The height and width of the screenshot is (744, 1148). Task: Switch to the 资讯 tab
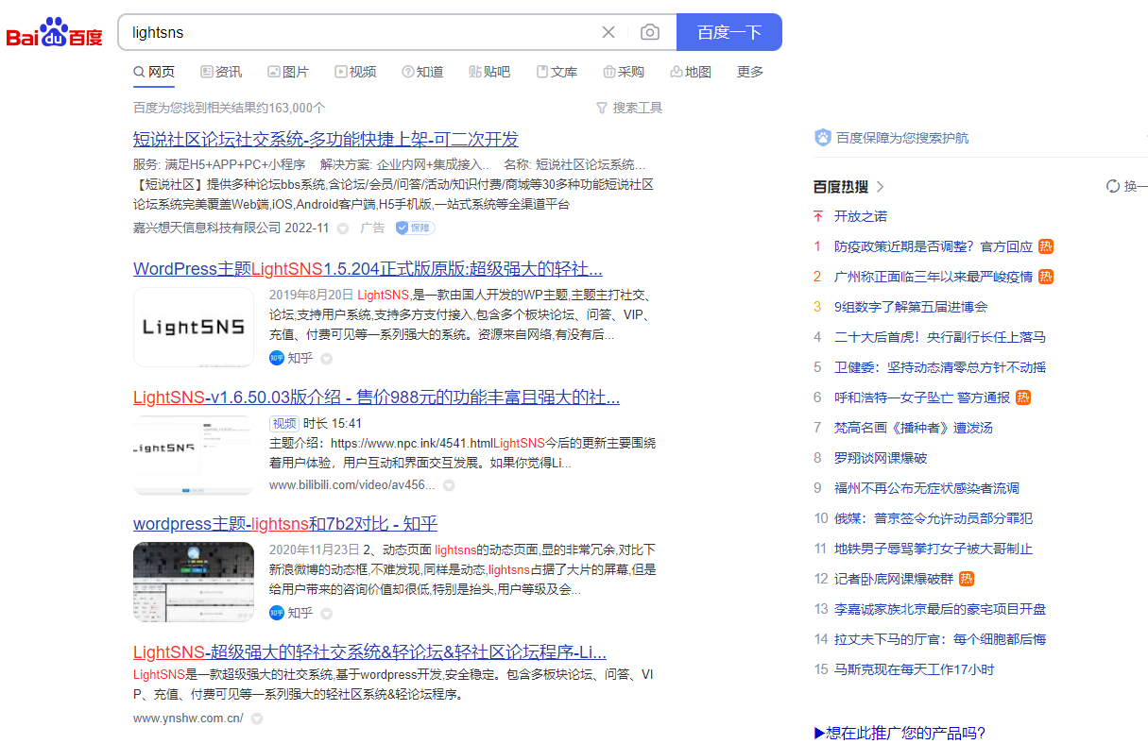coord(221,72)
